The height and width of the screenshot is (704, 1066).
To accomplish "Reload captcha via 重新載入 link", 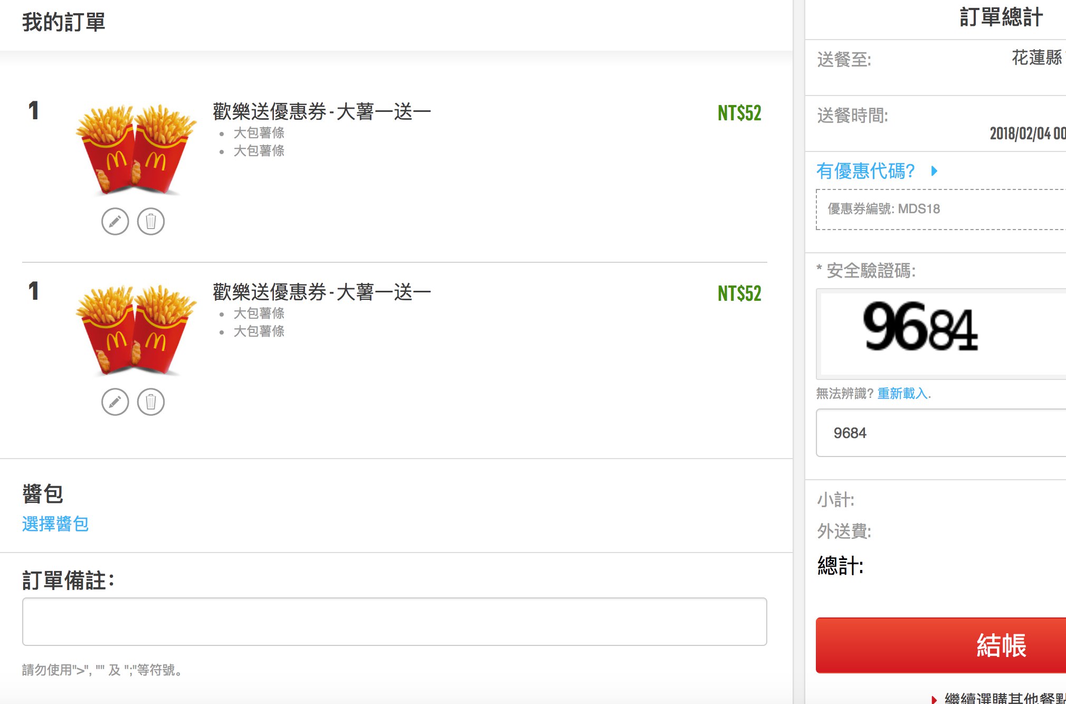I will (x=902, y=393).
